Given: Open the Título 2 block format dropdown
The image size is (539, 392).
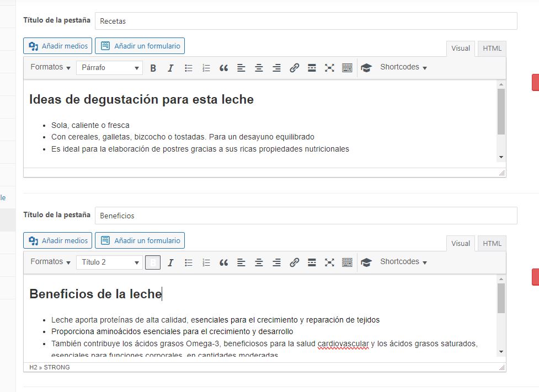Looking at the screenshot, I should point(110,262).
